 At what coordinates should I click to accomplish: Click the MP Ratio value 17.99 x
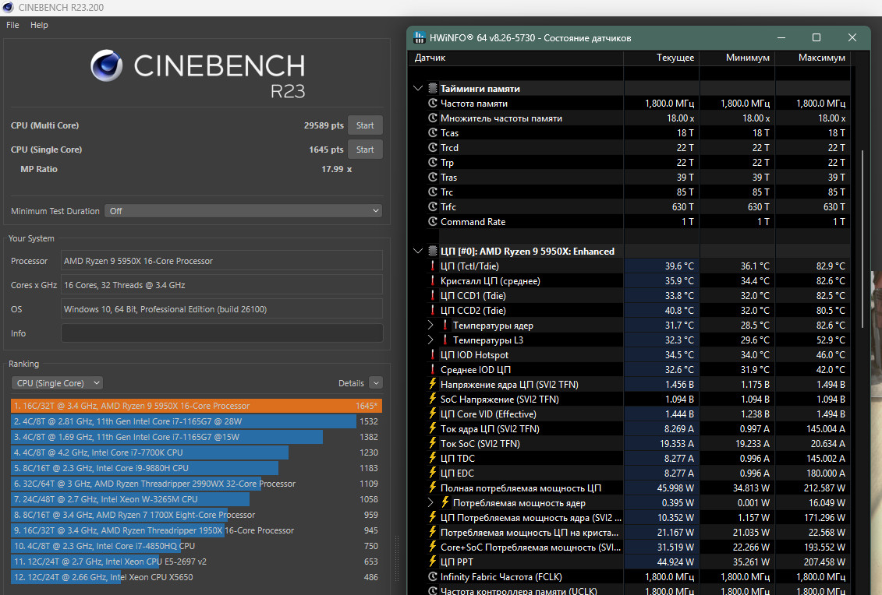pos(336,169)
